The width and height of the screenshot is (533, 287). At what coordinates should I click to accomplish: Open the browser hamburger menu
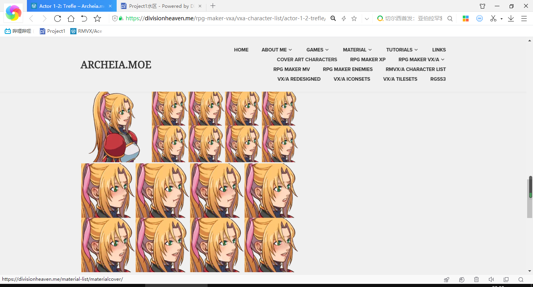coord(524,19)
